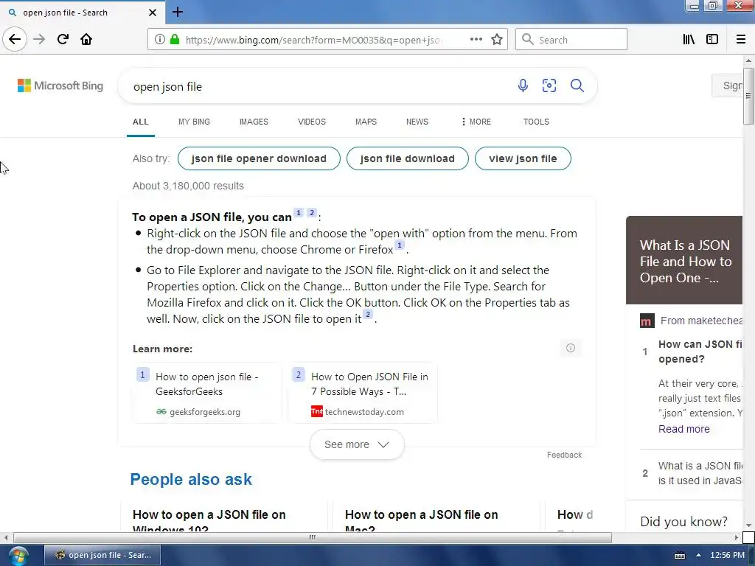The height and width of the screenshot is (566, 755).
Task: Open 'What Is a JSON File' sidebar card
Action: [684, 260]
